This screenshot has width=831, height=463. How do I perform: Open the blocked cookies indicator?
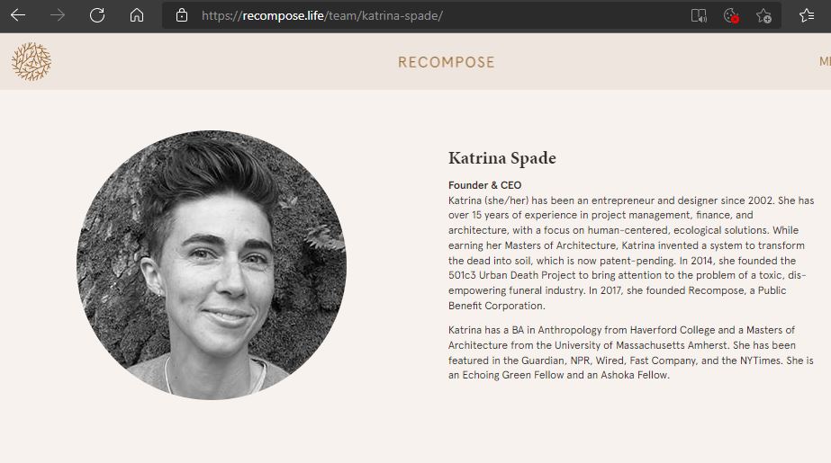click(731, 16)
